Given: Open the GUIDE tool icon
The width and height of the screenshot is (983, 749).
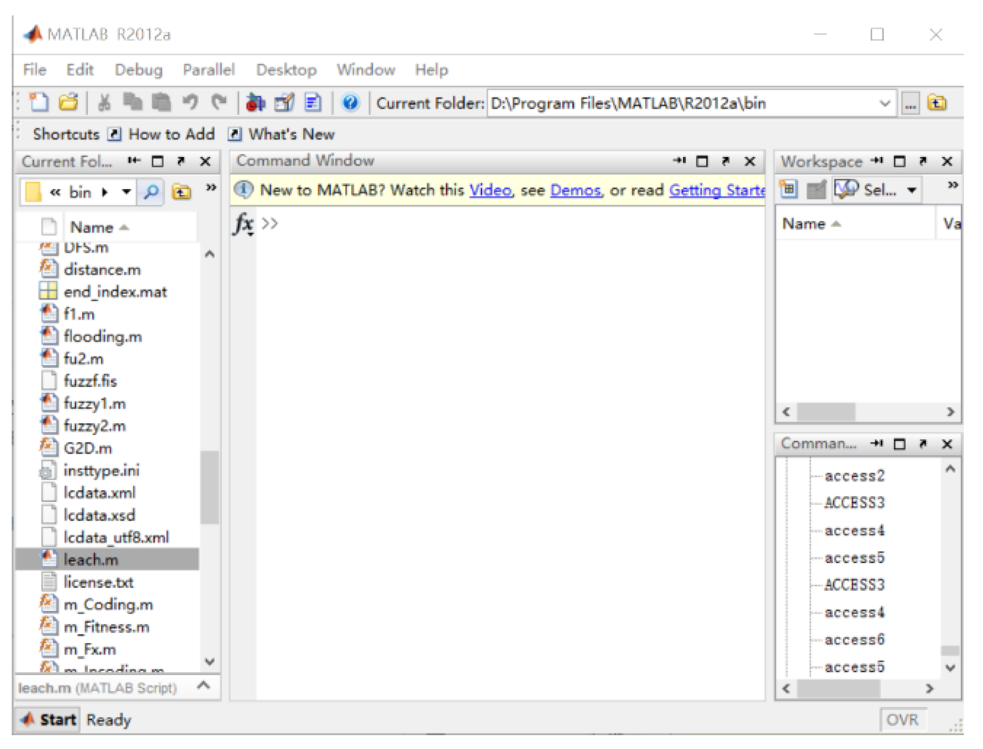Looking at the screenshot, I should [x=284, y=102].
